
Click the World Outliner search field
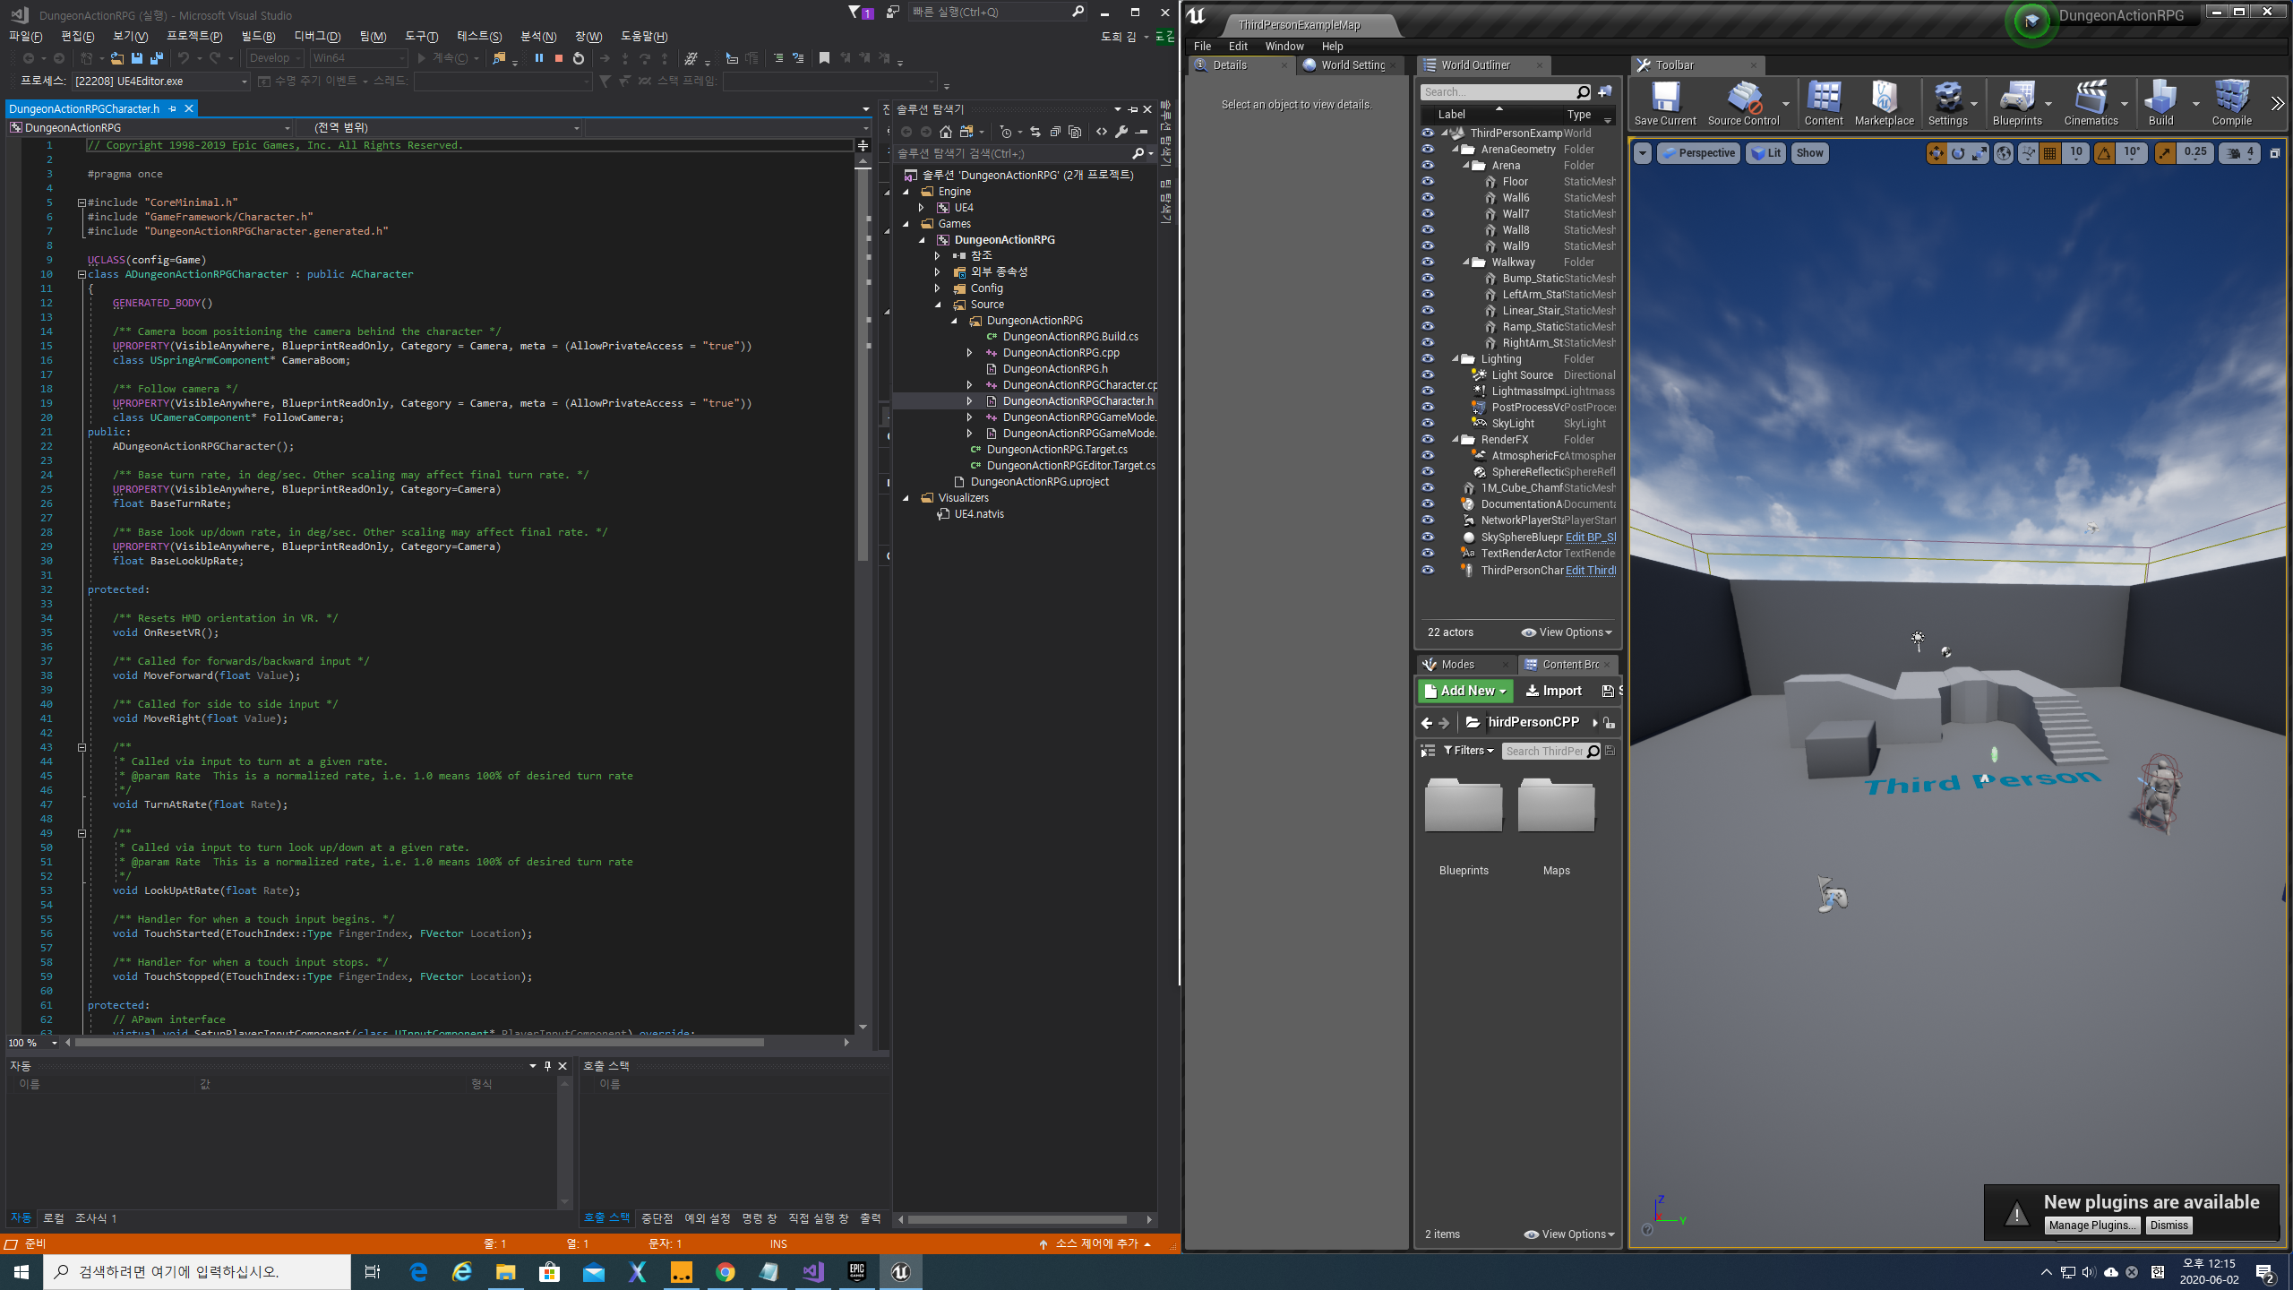(x=1498, y=92)
